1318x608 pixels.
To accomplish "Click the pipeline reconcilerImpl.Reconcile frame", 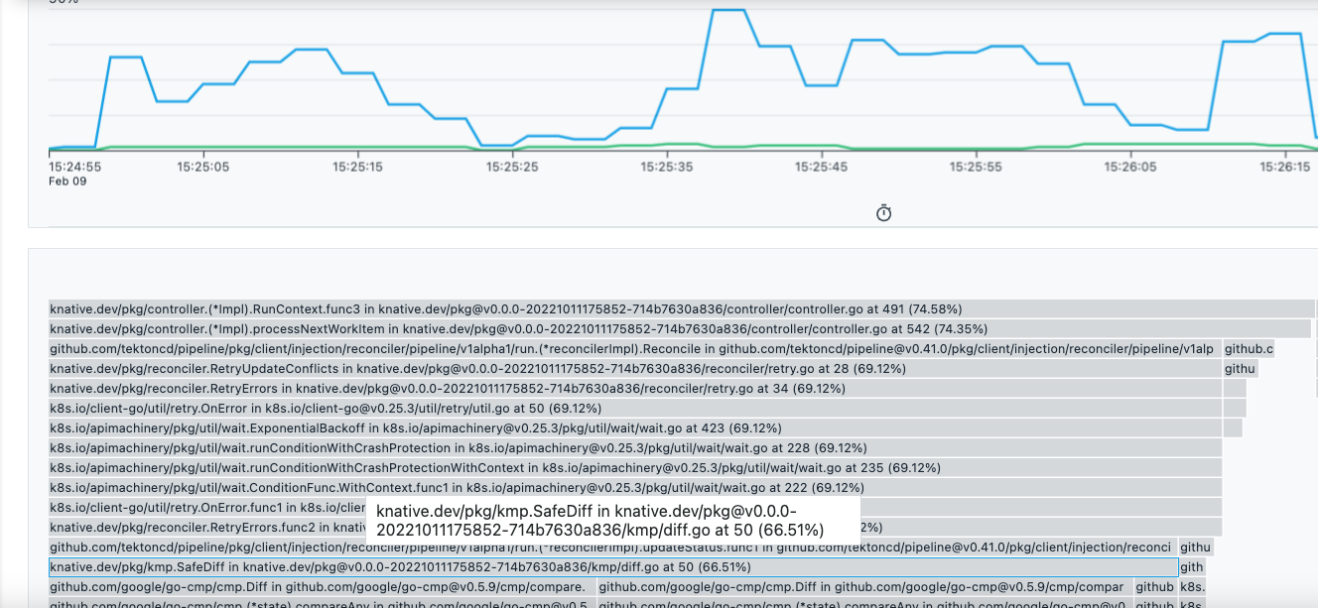I will coord(397,348).
